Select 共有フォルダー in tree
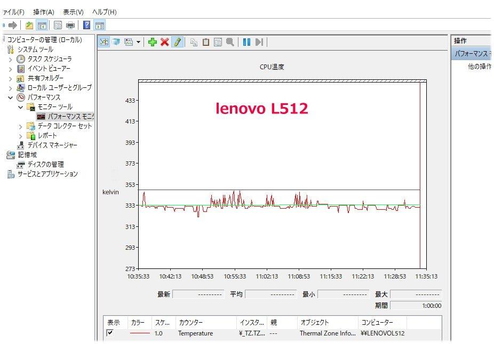The width and height of the screenshot is (494, 344). click(45, 78)
